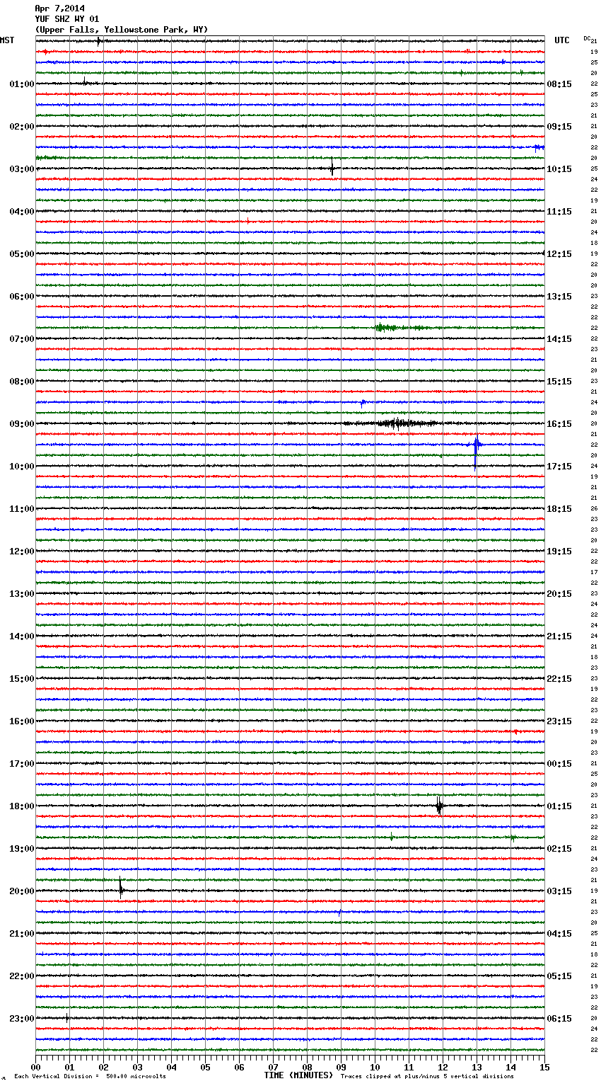601x1086 pixels.
Task: Click the '08:15' UTC time label
Action: point(559,84)
